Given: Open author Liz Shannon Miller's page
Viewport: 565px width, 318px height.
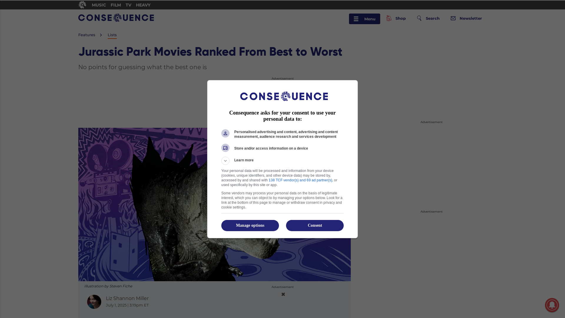Looking at the screenshot, I should pyautogui.click(x=127, y=298).
